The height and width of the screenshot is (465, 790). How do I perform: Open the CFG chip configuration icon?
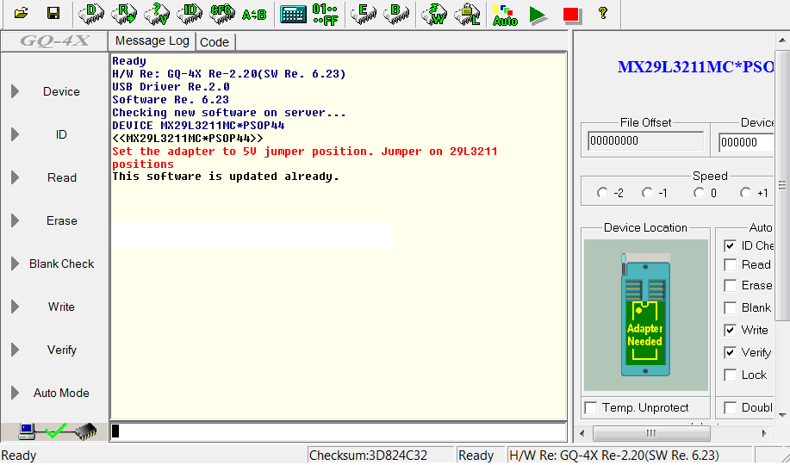[x=222, y=14]
